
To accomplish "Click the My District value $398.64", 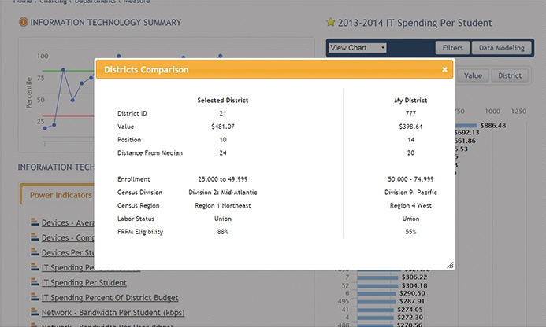I will 410,127.
